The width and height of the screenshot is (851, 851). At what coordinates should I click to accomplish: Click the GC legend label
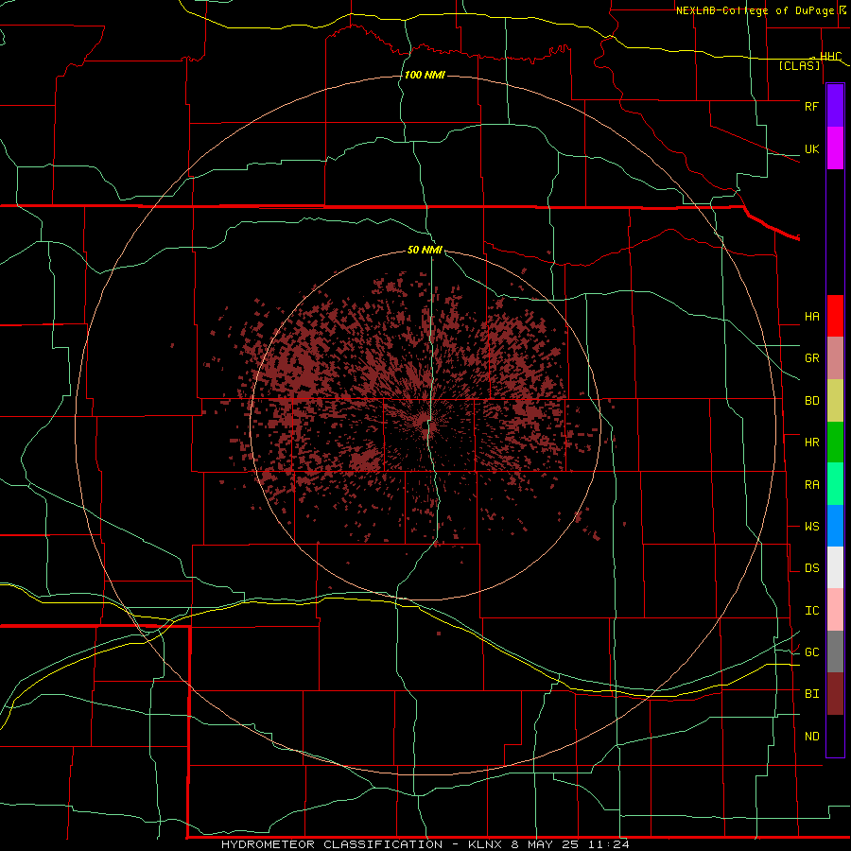tap(811, 651)
